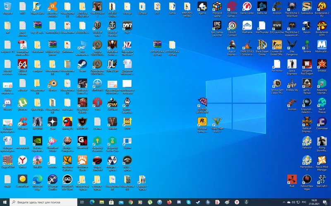Image resolution: width=331 pixels, height=206 pixels.
Task: Click the Nexus Mod Manager icon
Action: pos(322,160)
